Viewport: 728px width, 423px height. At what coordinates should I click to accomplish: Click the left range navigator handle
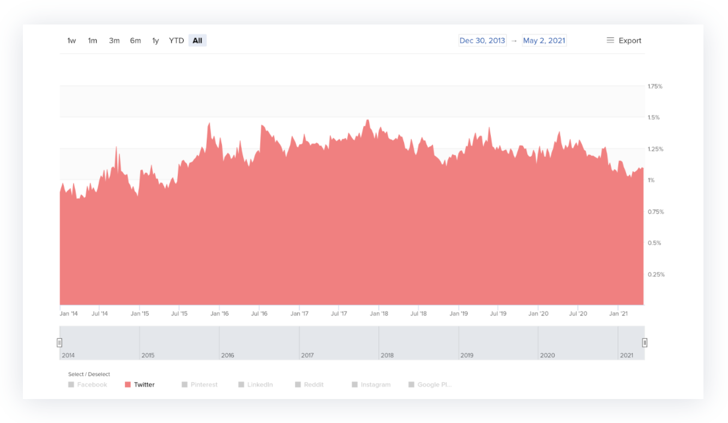(x=59, y=342)
